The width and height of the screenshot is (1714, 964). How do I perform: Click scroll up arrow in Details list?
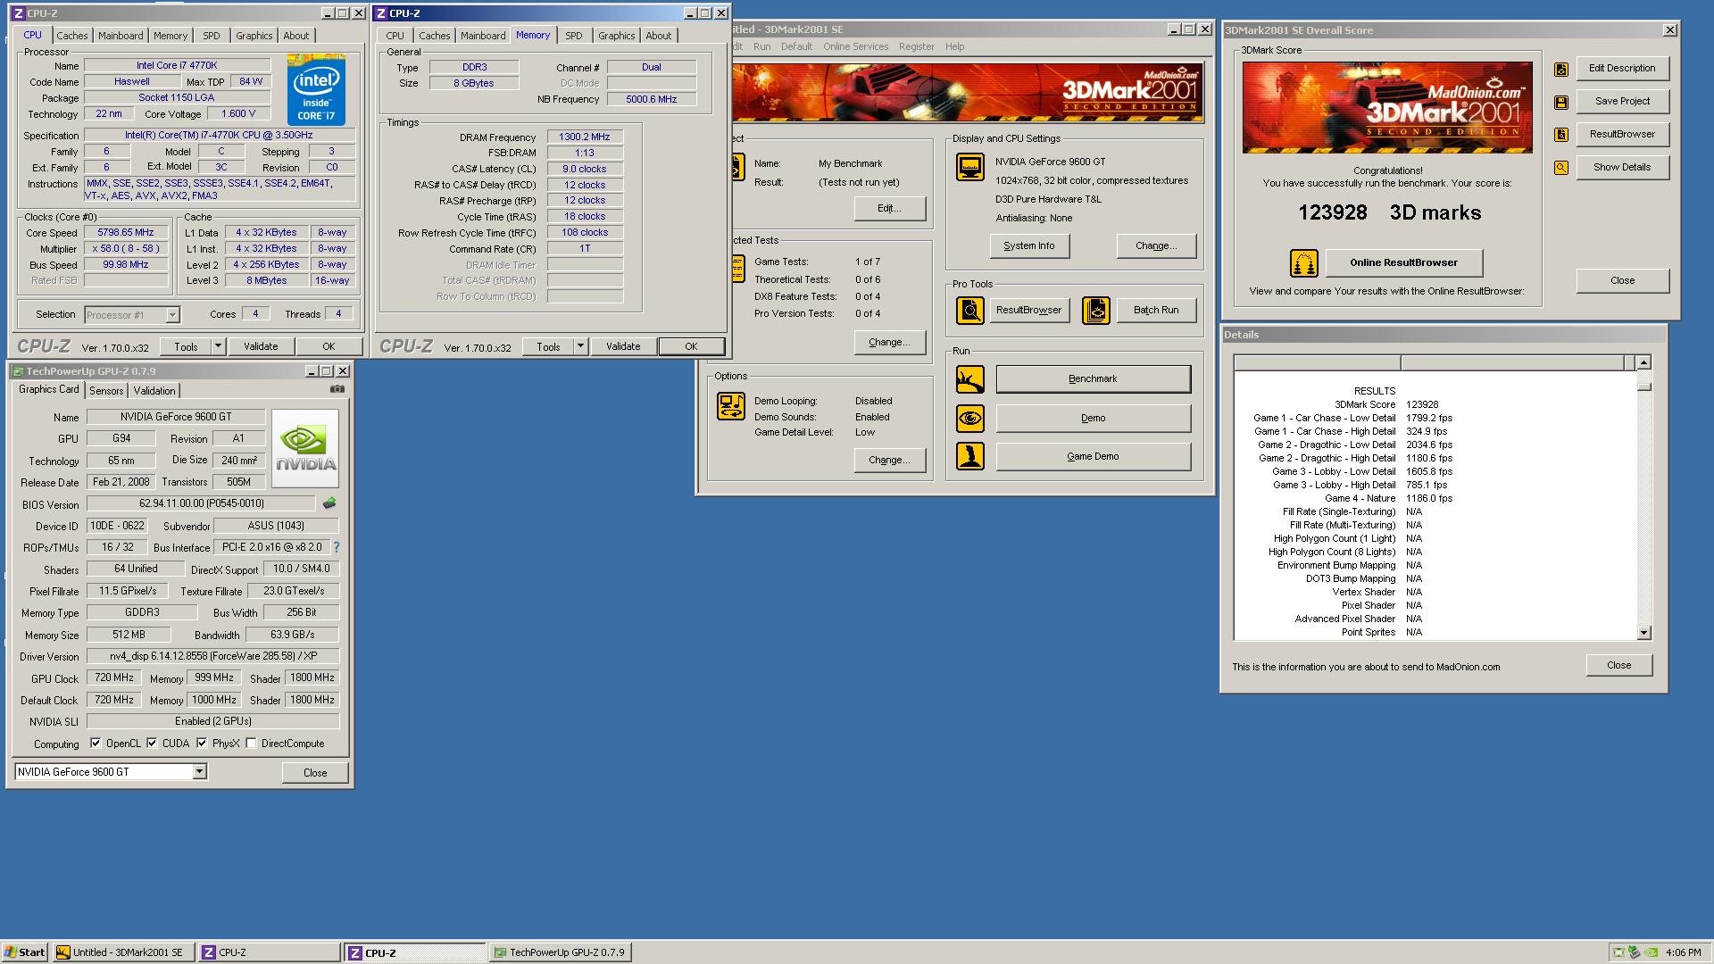click(1644, 362)
